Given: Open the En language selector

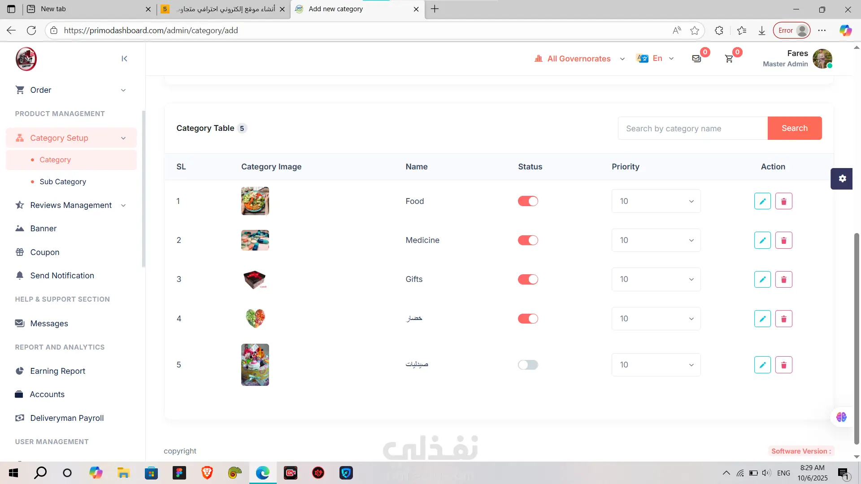Looking at the screenshot, I should point(656,58).
